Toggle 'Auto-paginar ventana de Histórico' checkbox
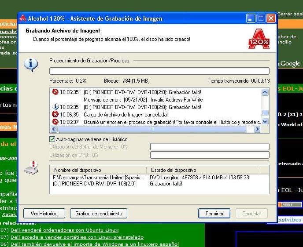303x247 pixels. coord(52,139)
